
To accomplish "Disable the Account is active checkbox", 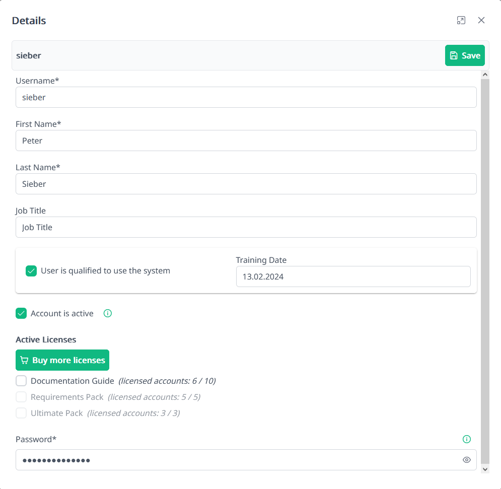I will pos(21,313).
